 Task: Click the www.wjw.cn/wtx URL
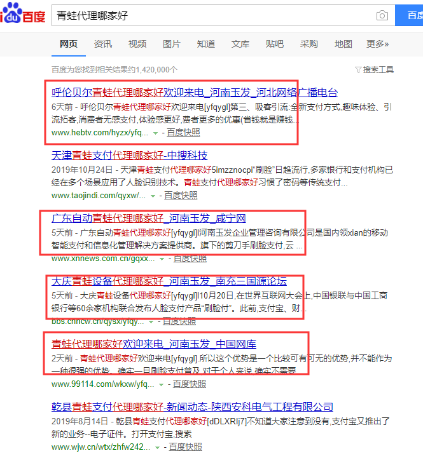(101, 447)
